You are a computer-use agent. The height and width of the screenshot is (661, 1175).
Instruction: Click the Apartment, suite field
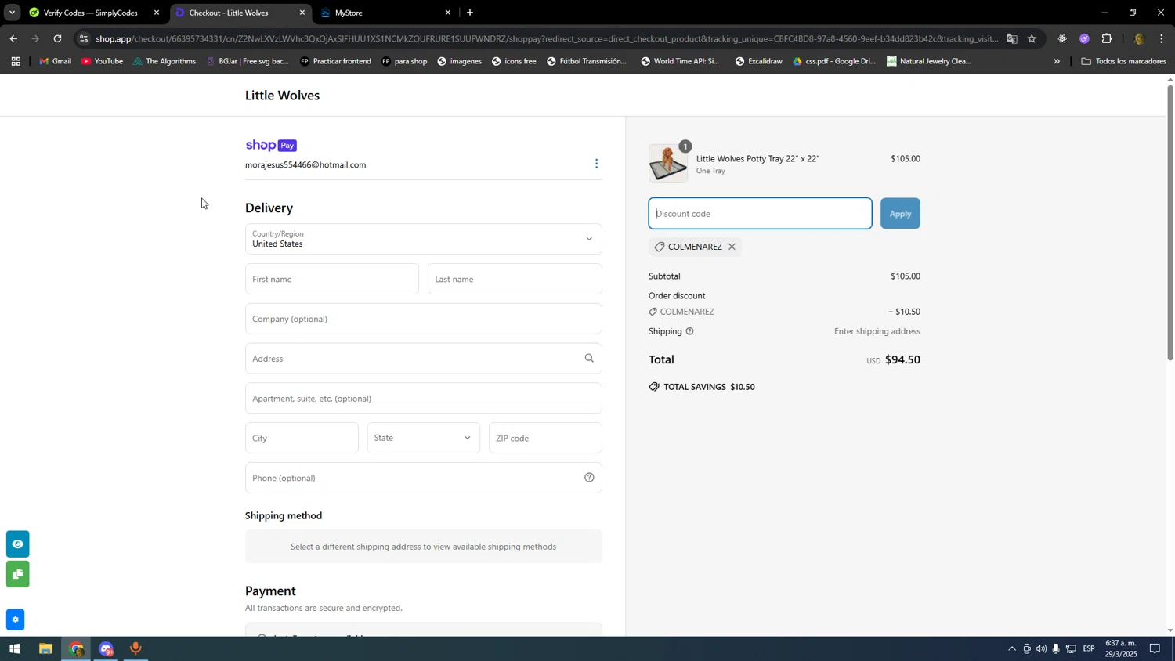coord(423,398)
